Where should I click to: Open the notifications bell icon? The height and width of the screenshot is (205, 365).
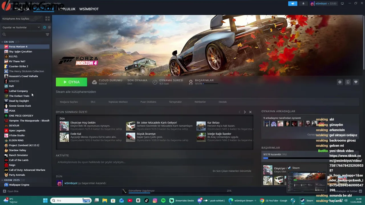click(303, 3)
